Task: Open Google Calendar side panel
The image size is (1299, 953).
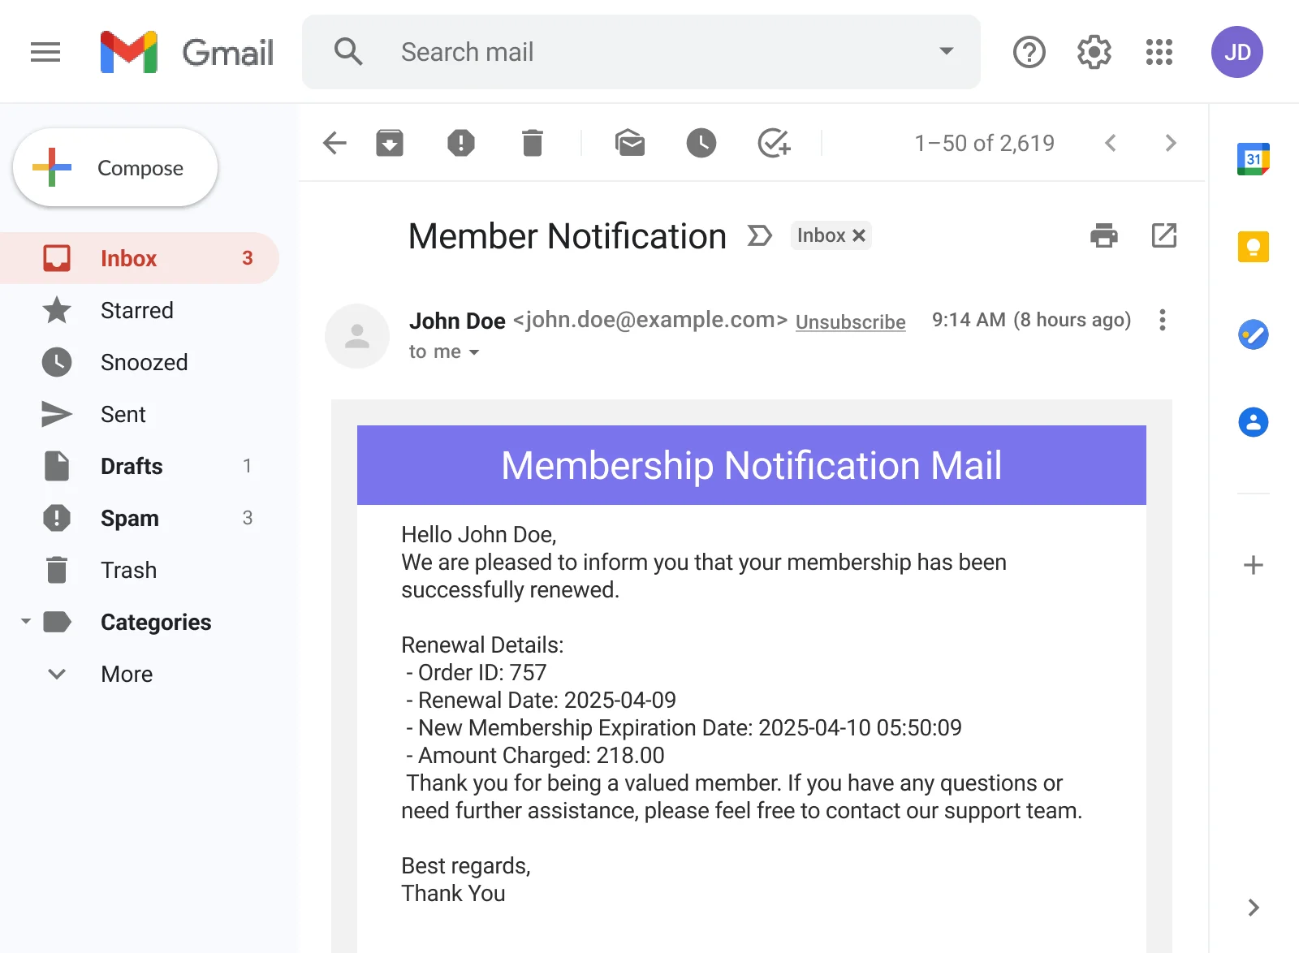Action: 1253,159
